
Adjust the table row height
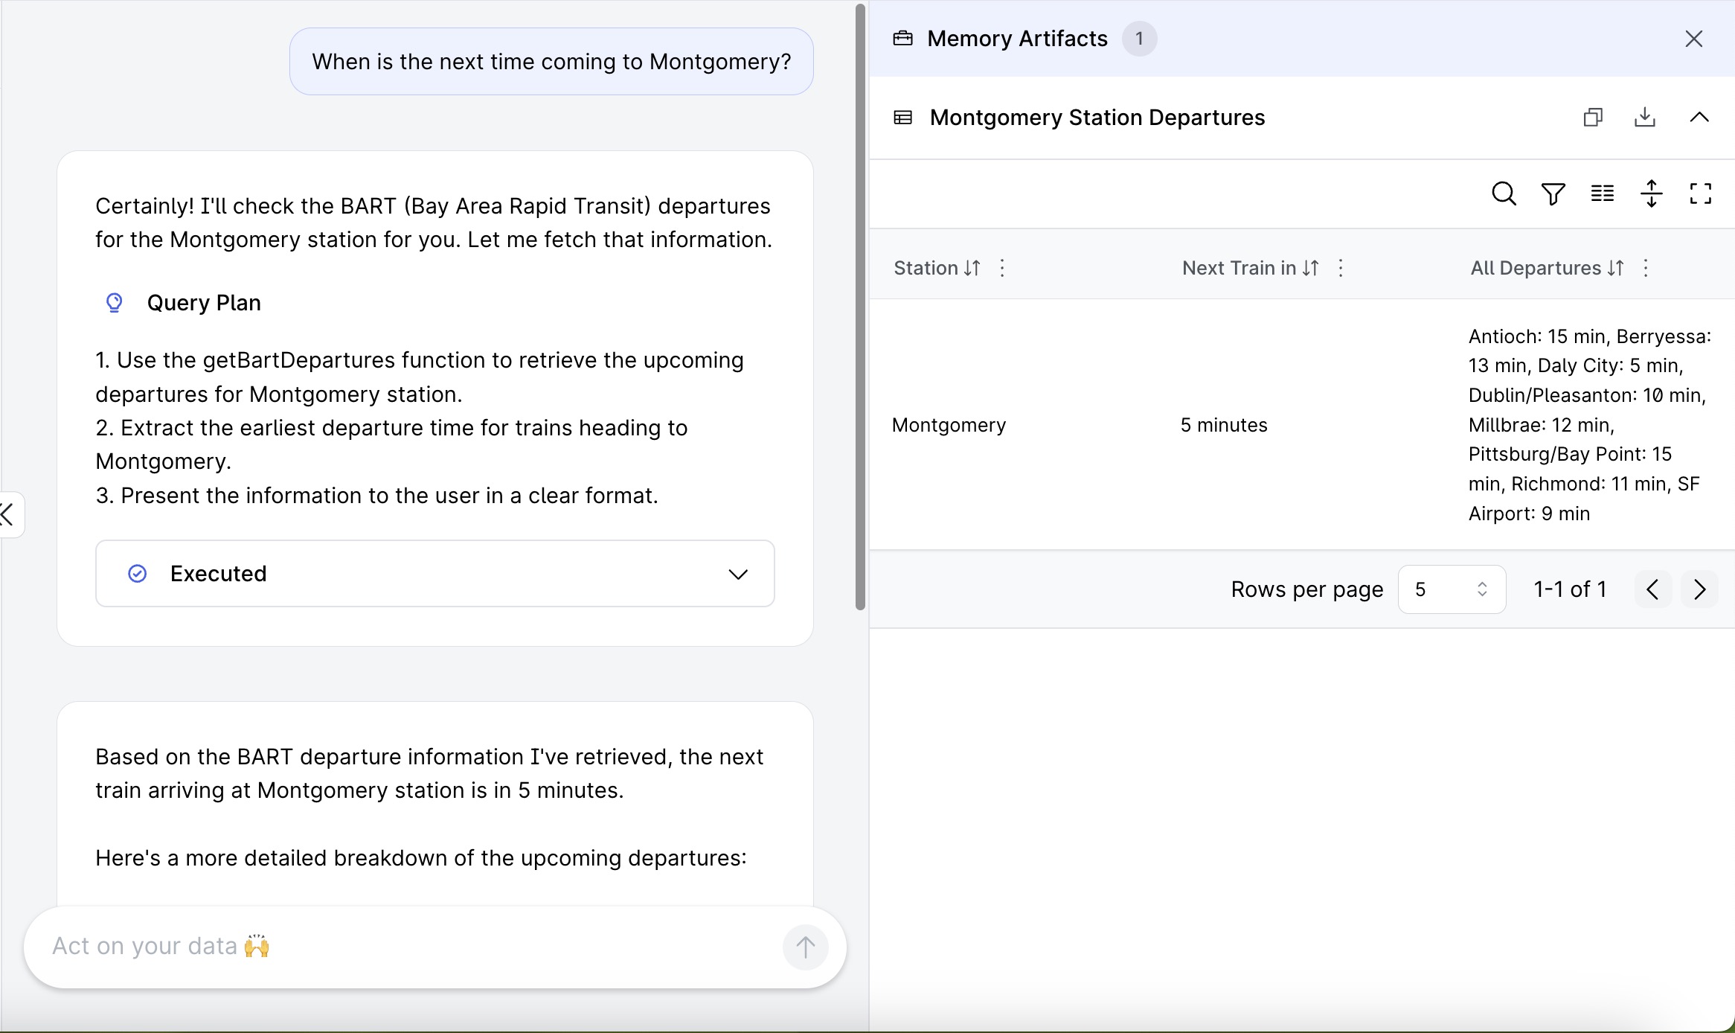(x=1651, y=194)
